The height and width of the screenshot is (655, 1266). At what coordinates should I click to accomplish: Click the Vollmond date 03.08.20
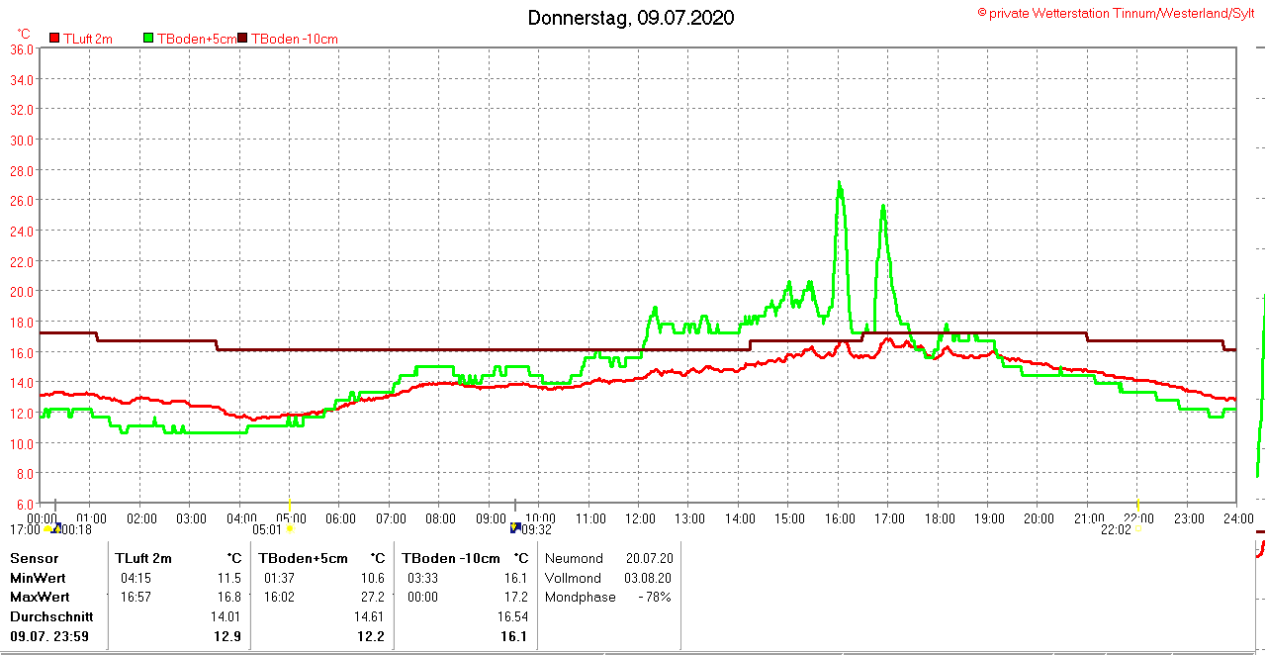[649, 578]
